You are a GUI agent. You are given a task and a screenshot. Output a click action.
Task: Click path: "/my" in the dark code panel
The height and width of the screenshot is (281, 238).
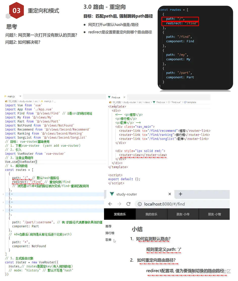(177, 55)
